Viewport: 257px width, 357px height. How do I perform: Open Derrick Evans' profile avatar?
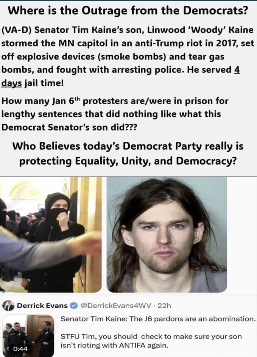coord(9,305)
